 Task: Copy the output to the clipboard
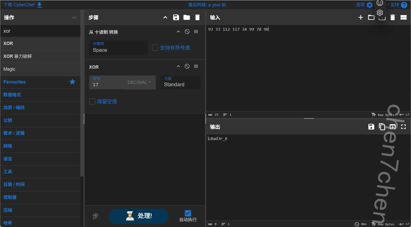[x=382, y=127]
